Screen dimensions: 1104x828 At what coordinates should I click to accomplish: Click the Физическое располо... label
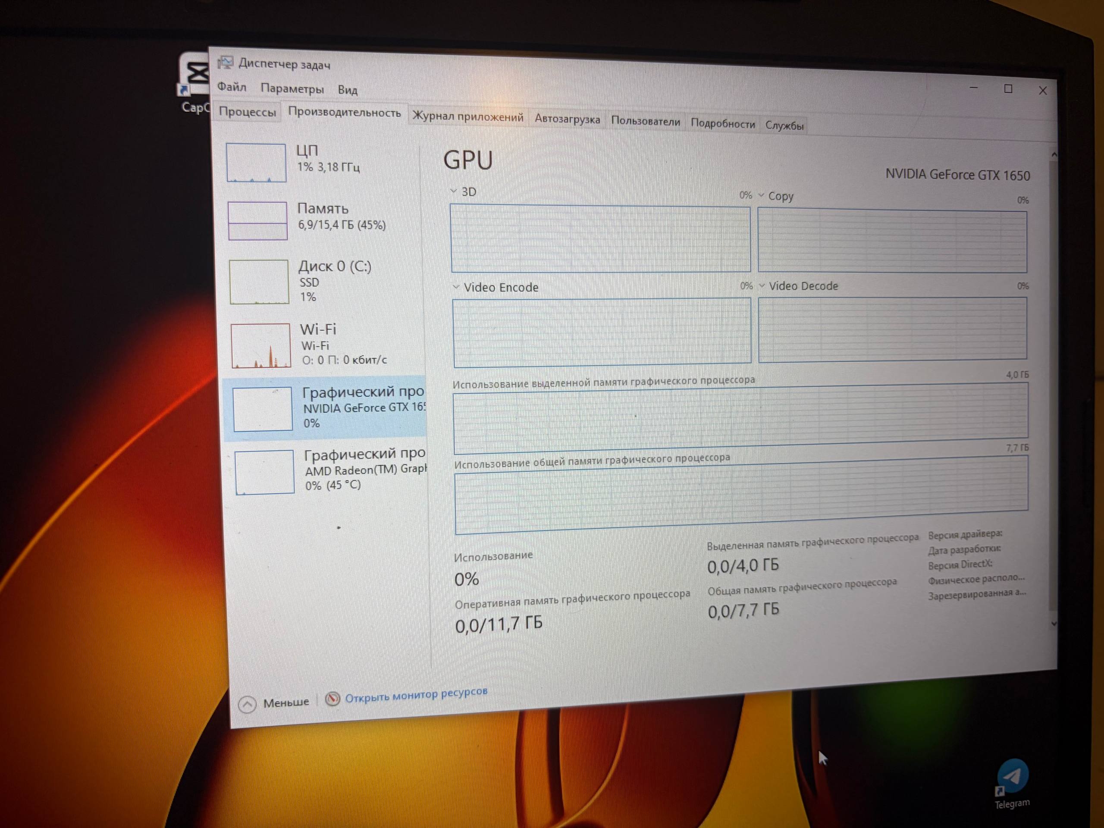tap(976, 579)
